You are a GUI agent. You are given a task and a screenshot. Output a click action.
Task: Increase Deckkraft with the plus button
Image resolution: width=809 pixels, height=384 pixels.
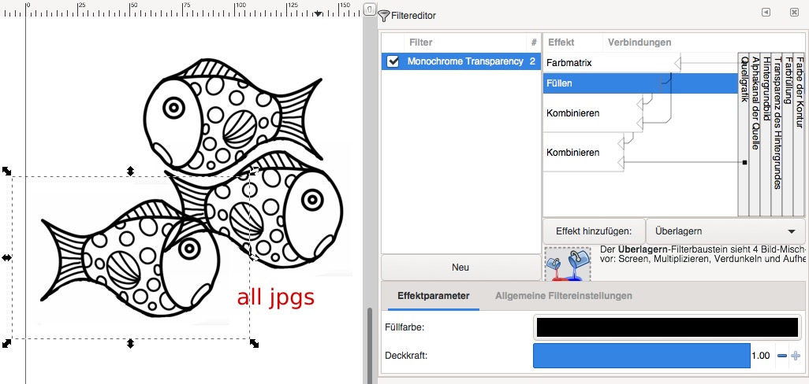[795, 356]
